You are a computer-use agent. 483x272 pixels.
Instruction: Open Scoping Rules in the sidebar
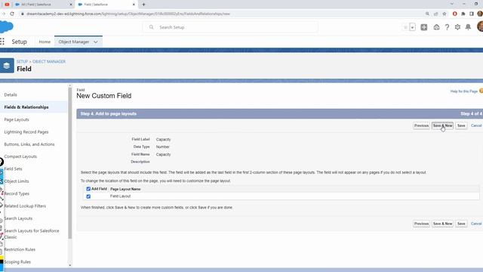17,261
